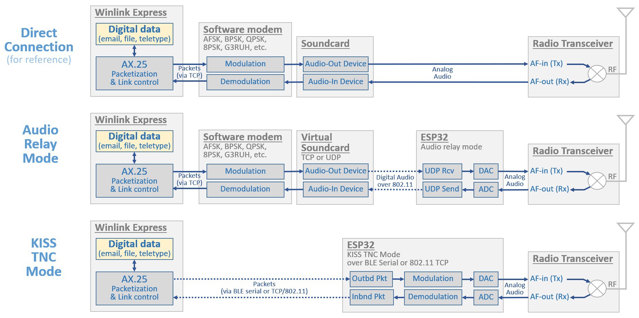Click the AX.25 Packetization block in the KISS TNC Mode row
The image size is (639, 318).
tap(134, 288)
